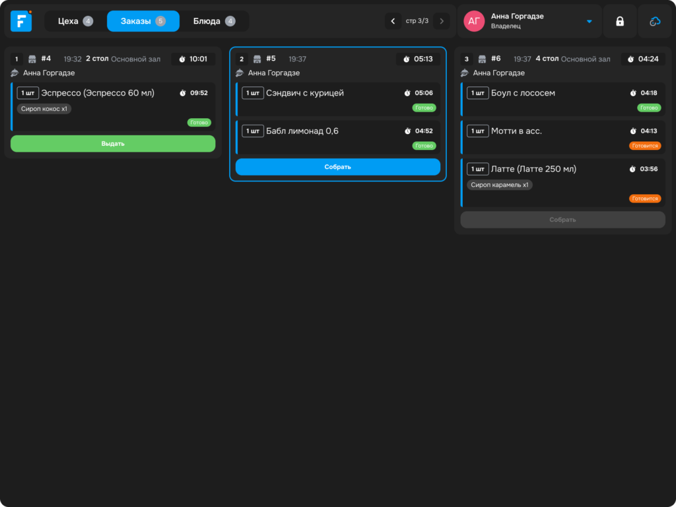The height and width of the screenshot is (507, 676).
Task: Click the hall icon on order #6
Action: (482, 59)
